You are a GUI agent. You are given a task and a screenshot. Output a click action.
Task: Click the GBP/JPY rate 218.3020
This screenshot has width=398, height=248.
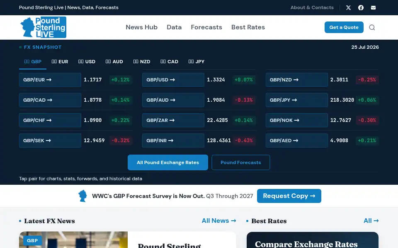pos(342,100)
